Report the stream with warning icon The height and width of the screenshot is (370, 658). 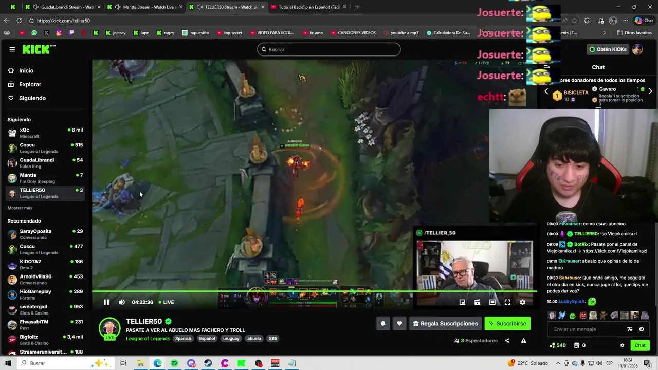(523, 341)
